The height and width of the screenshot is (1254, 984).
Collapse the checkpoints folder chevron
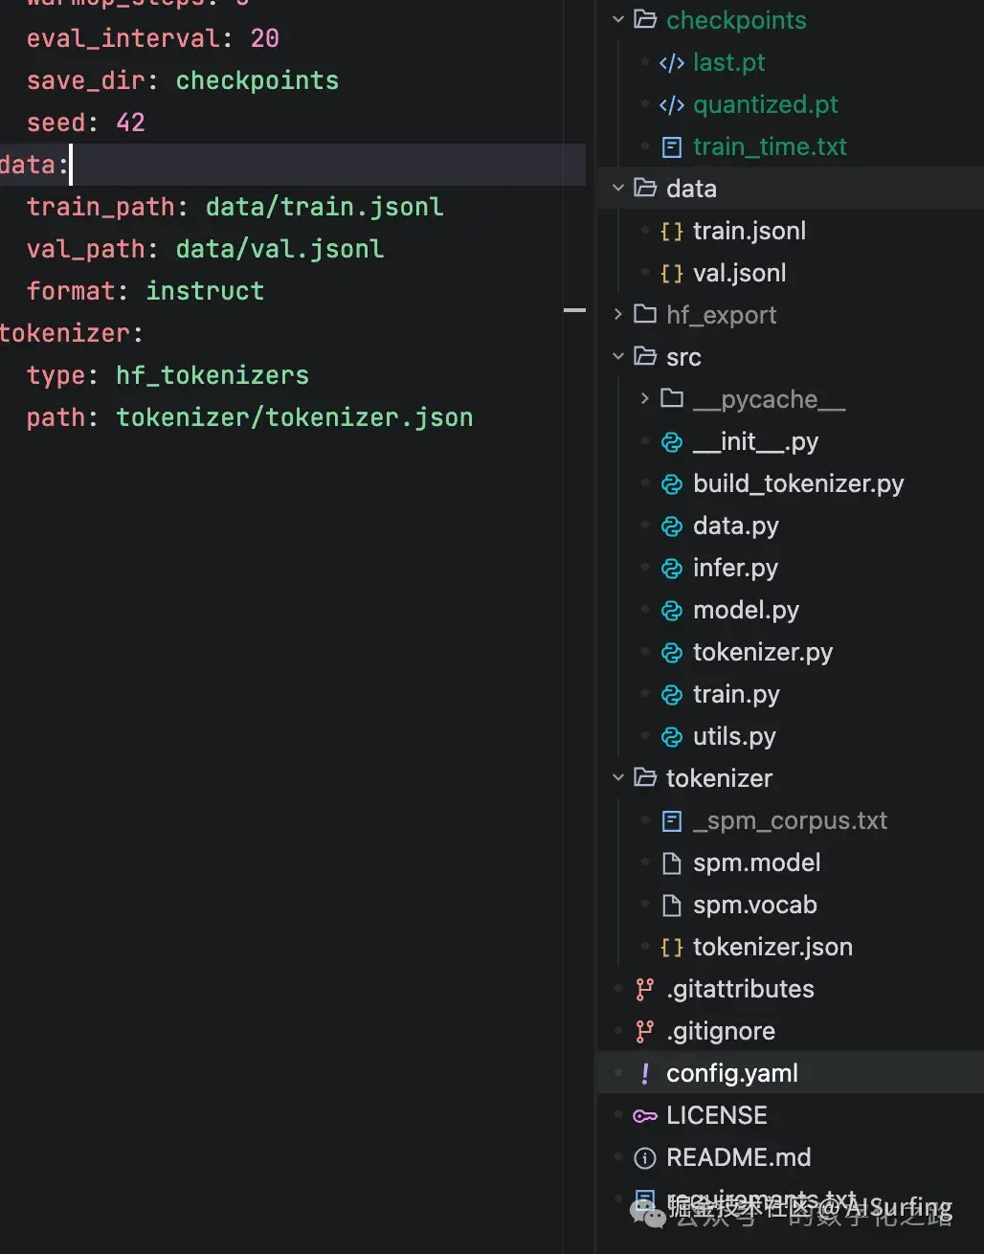pyautogui.click(x=618, y=19)
